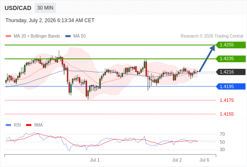
Task: Click the Jul 6 date marker
Action: pyautogui.click(x=204, y=160)
